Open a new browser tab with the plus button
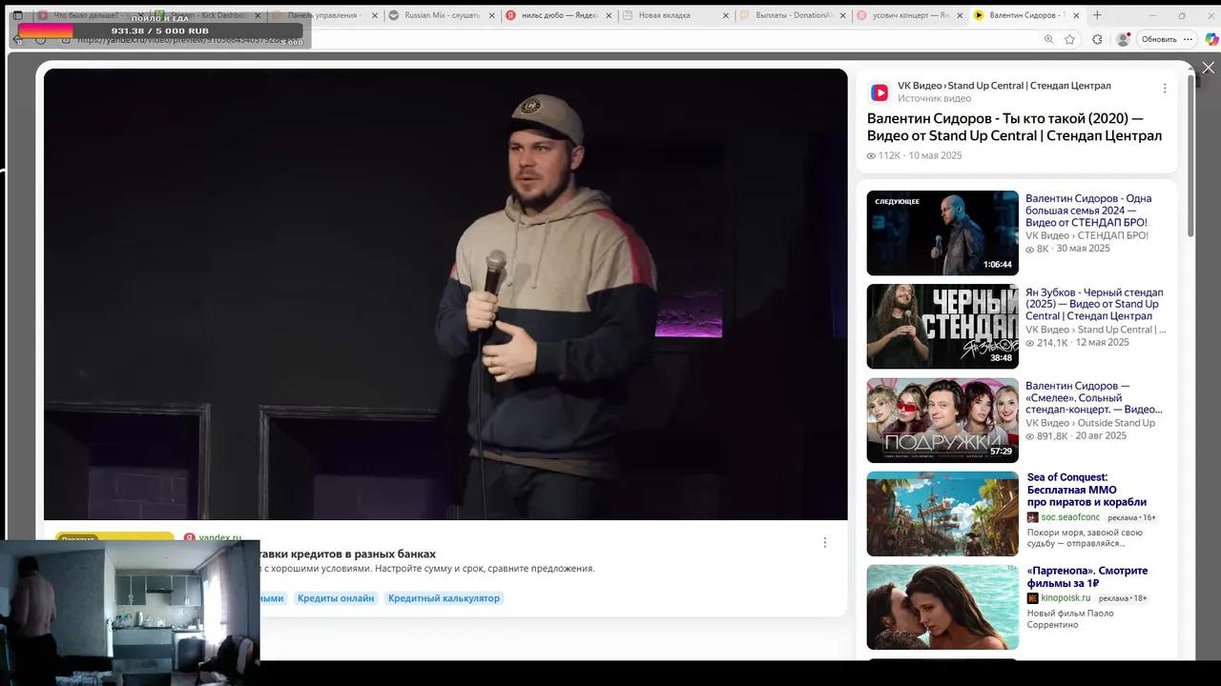 [x=1097, y=15]
